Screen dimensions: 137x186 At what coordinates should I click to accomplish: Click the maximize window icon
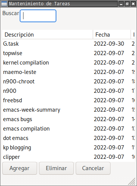(x=127, y=4)
